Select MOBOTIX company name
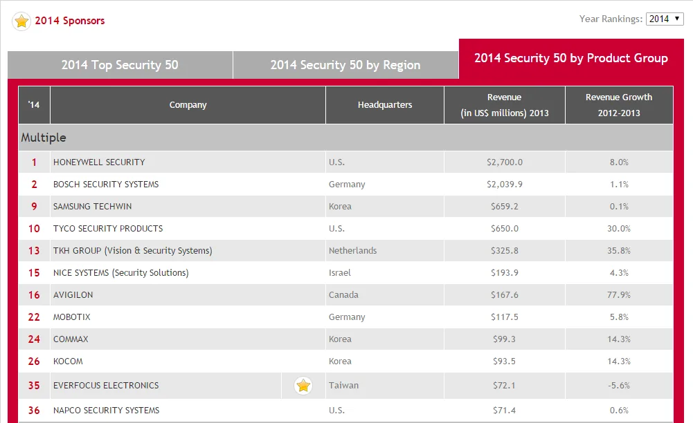 (x=71, y=317)
